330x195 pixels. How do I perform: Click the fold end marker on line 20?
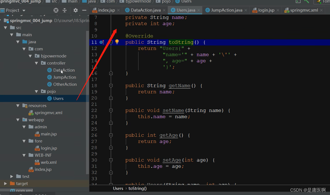coord(111,98)
